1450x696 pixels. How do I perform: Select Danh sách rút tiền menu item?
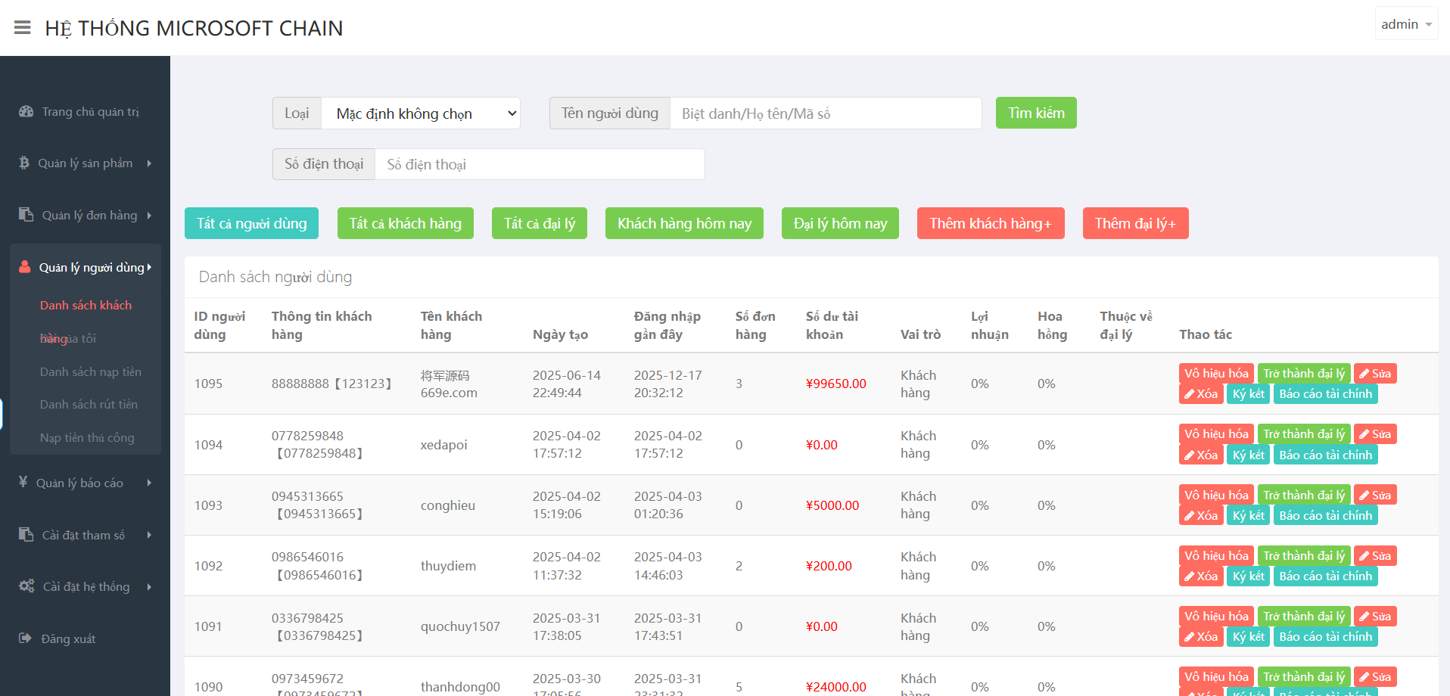tap(89, 404)
